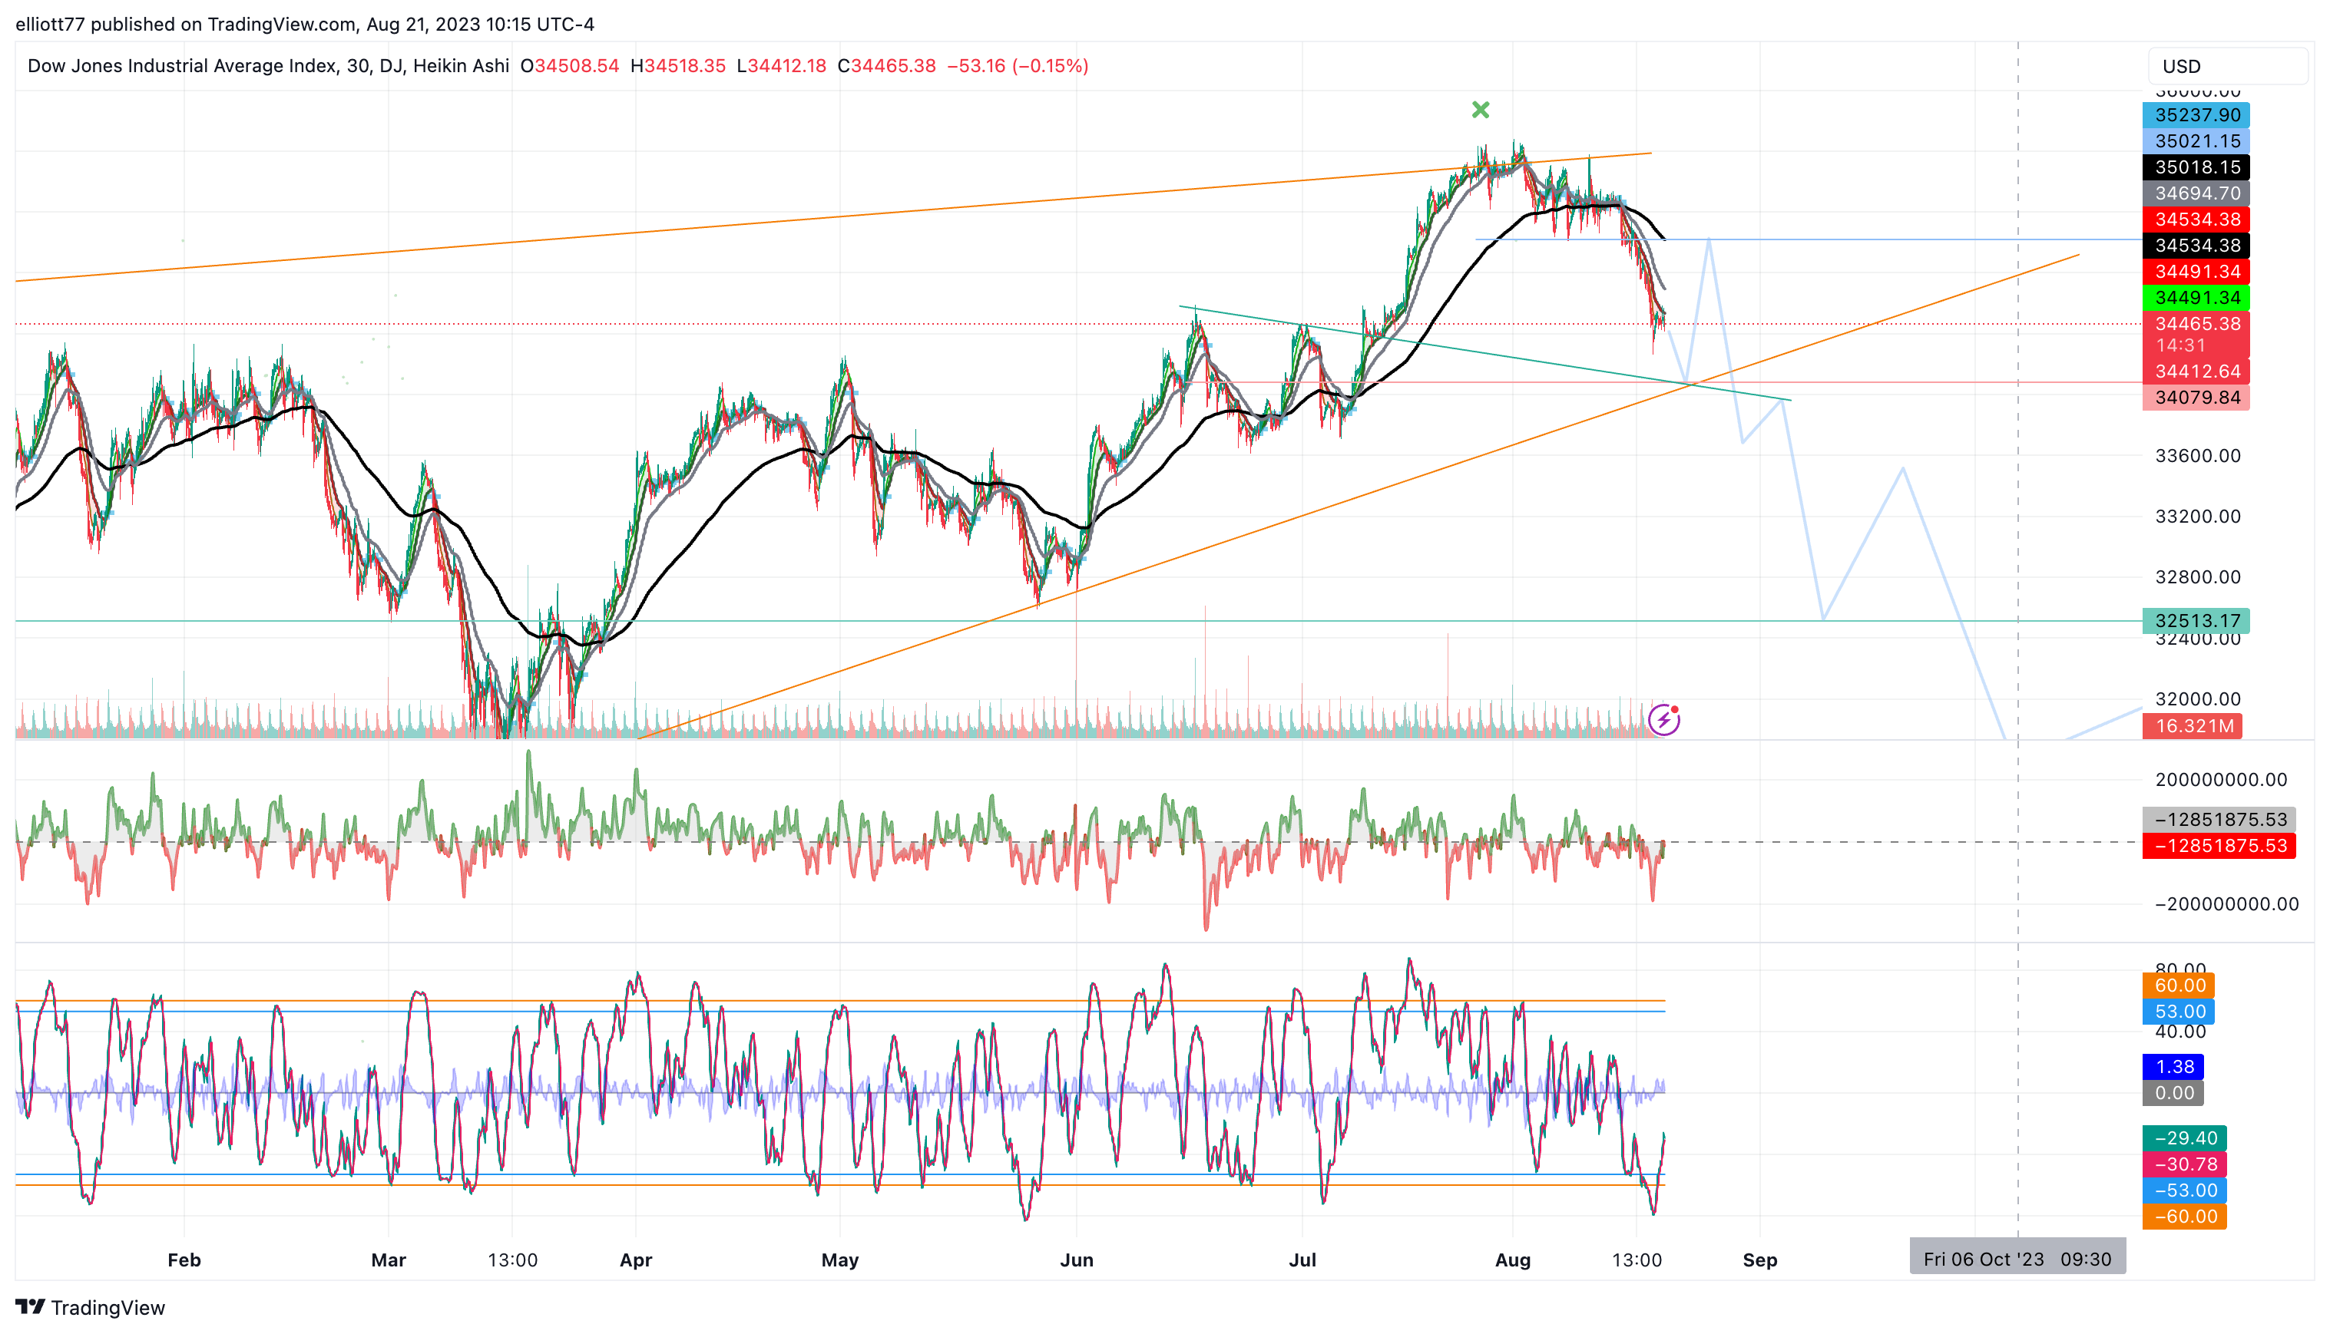Click the 34465.38 current price label
The image size is (2330, 1334).
pyautogui.click(x=2196, y=323)
